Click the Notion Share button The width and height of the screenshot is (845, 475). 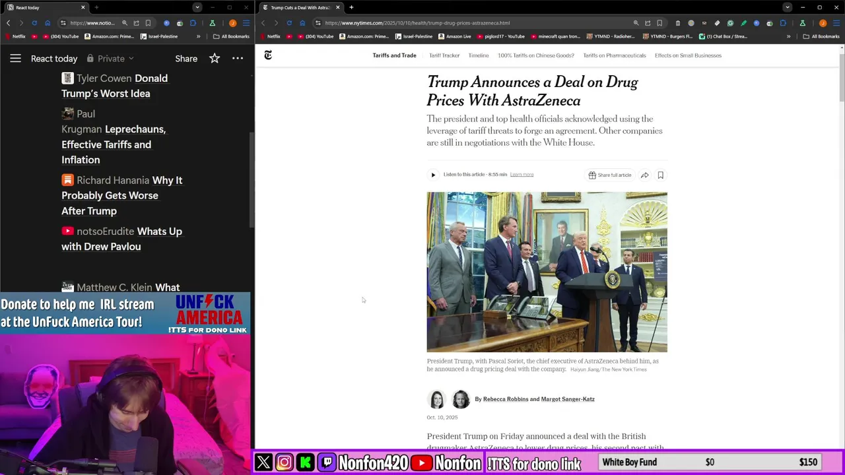click(x=186, y=59)
